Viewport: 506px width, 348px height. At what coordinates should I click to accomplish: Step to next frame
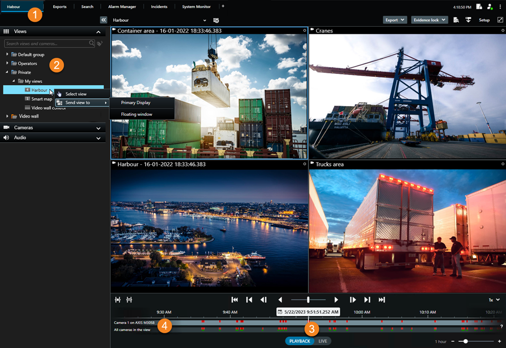coord(353,299)
